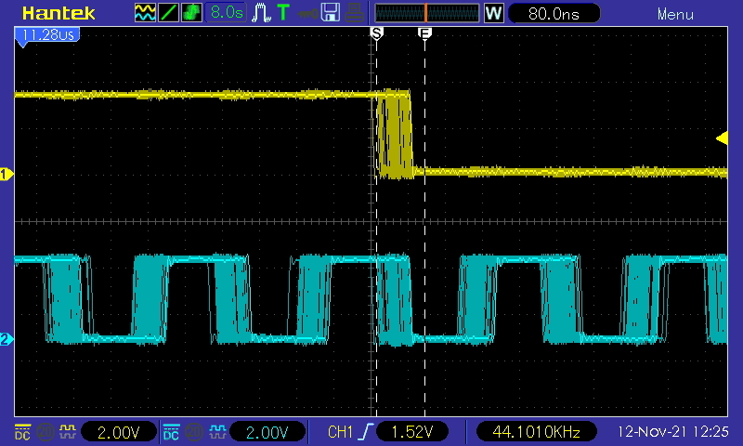
Task: Select the 80.0ns timebase readout
Action: point(554,13)
